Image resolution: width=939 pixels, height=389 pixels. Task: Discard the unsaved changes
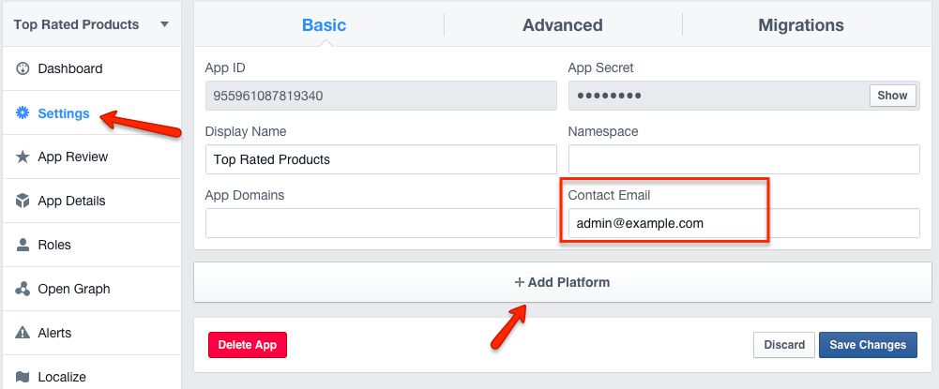783,345
